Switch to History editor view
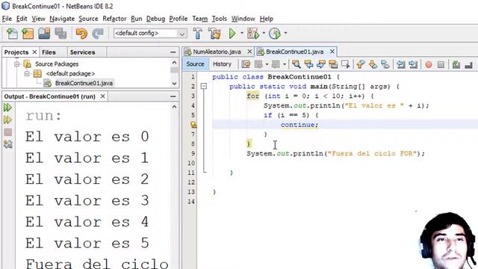This screenshot has height=269, width=478. coord(222,64)
